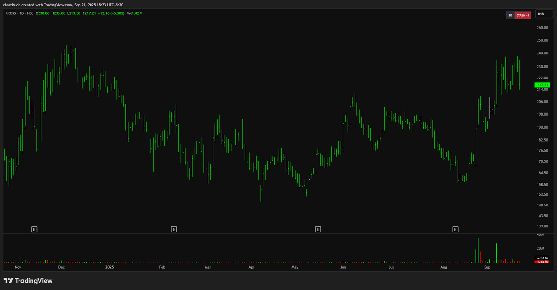This screenshot has width=557, height=290.
Task: Click the chartitude created with TradingView caption
Action: tap(63, 4)
